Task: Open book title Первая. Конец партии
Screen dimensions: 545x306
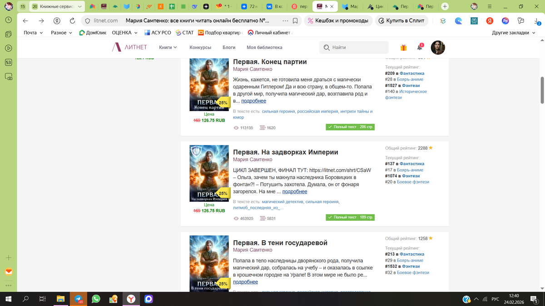Action: (270, 62)
